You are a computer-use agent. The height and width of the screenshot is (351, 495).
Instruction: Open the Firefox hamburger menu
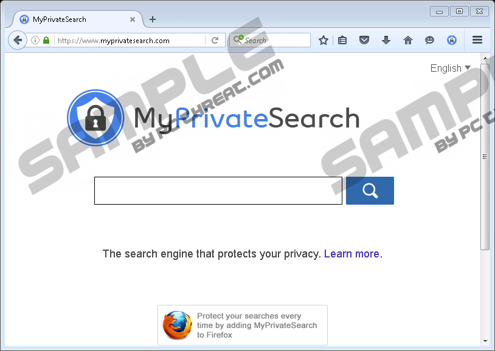[x=477, y=39]
